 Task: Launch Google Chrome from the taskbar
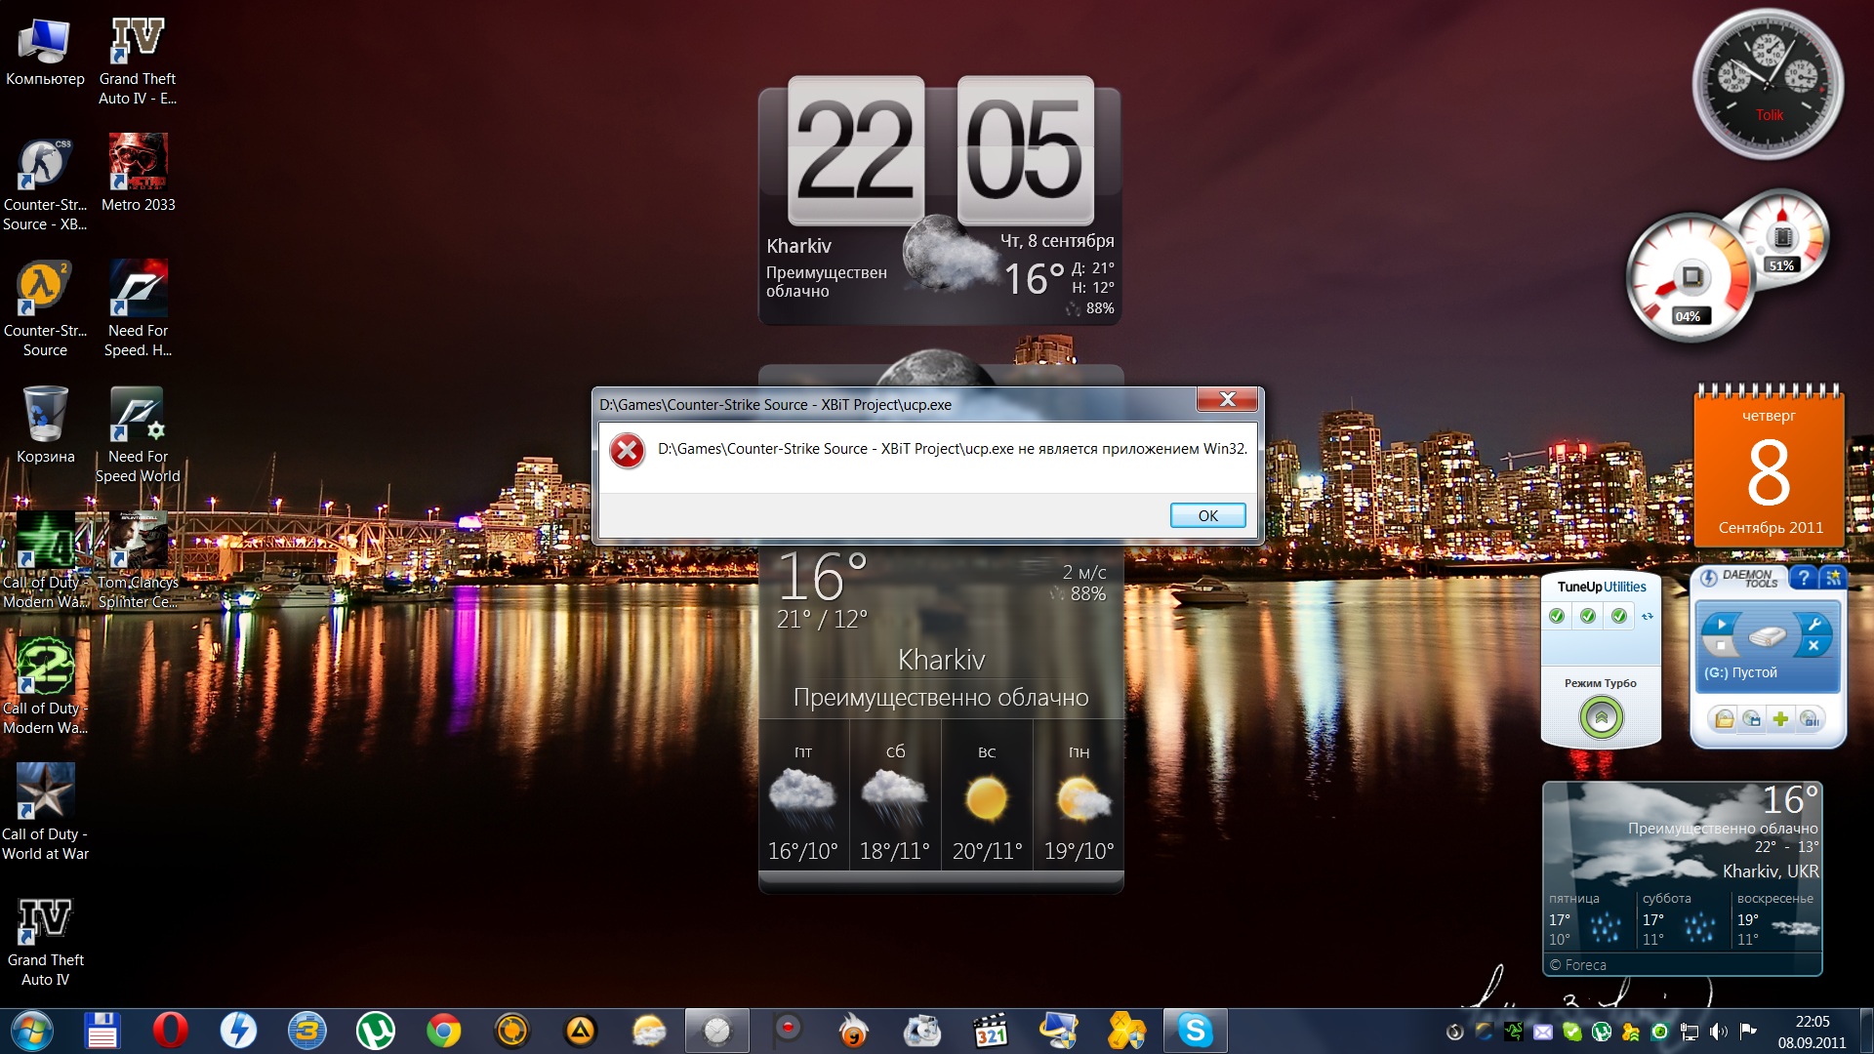pyautogui.click(x=444, y=1031)
